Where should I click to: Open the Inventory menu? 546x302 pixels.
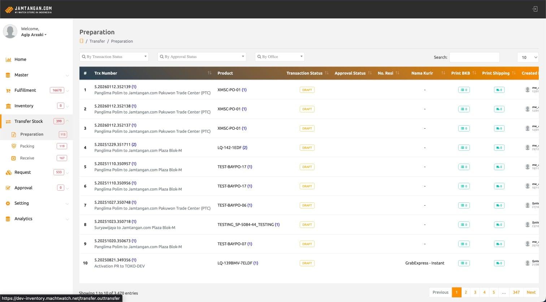click(x=36, y=106)
